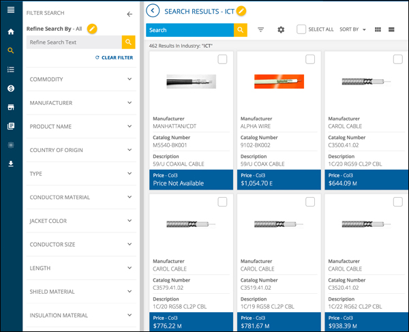Viewport: 409px width, 332px height.
Task: Expand the Length filter
Action: tap(81, 268)
